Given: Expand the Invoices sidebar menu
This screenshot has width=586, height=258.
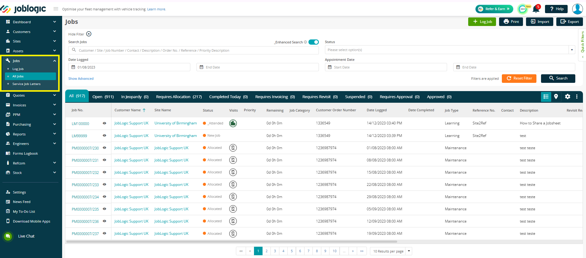Looking at the screenshot, I should tap(54, 105).
